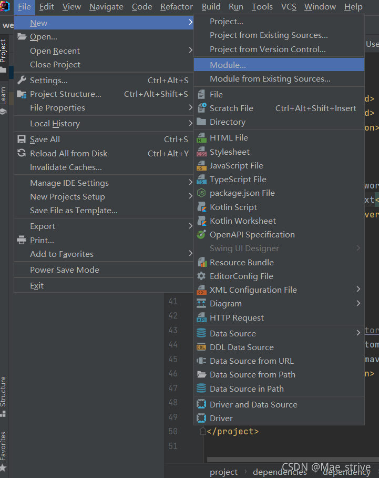Image resolution: width=379 pixels, height=478 pixels.
Task: Expand the Add to Favorites submenu
Action: pyautogui.click(x=191, y=253)
